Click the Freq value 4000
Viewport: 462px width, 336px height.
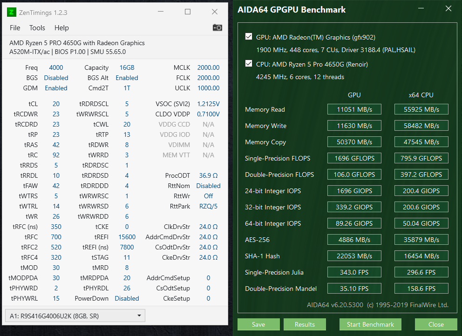pyautogui.click(x=56, y=67)
